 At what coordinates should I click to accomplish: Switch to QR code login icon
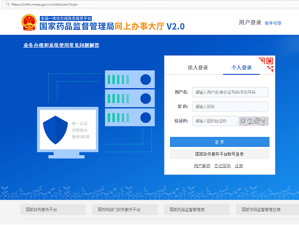266,65
